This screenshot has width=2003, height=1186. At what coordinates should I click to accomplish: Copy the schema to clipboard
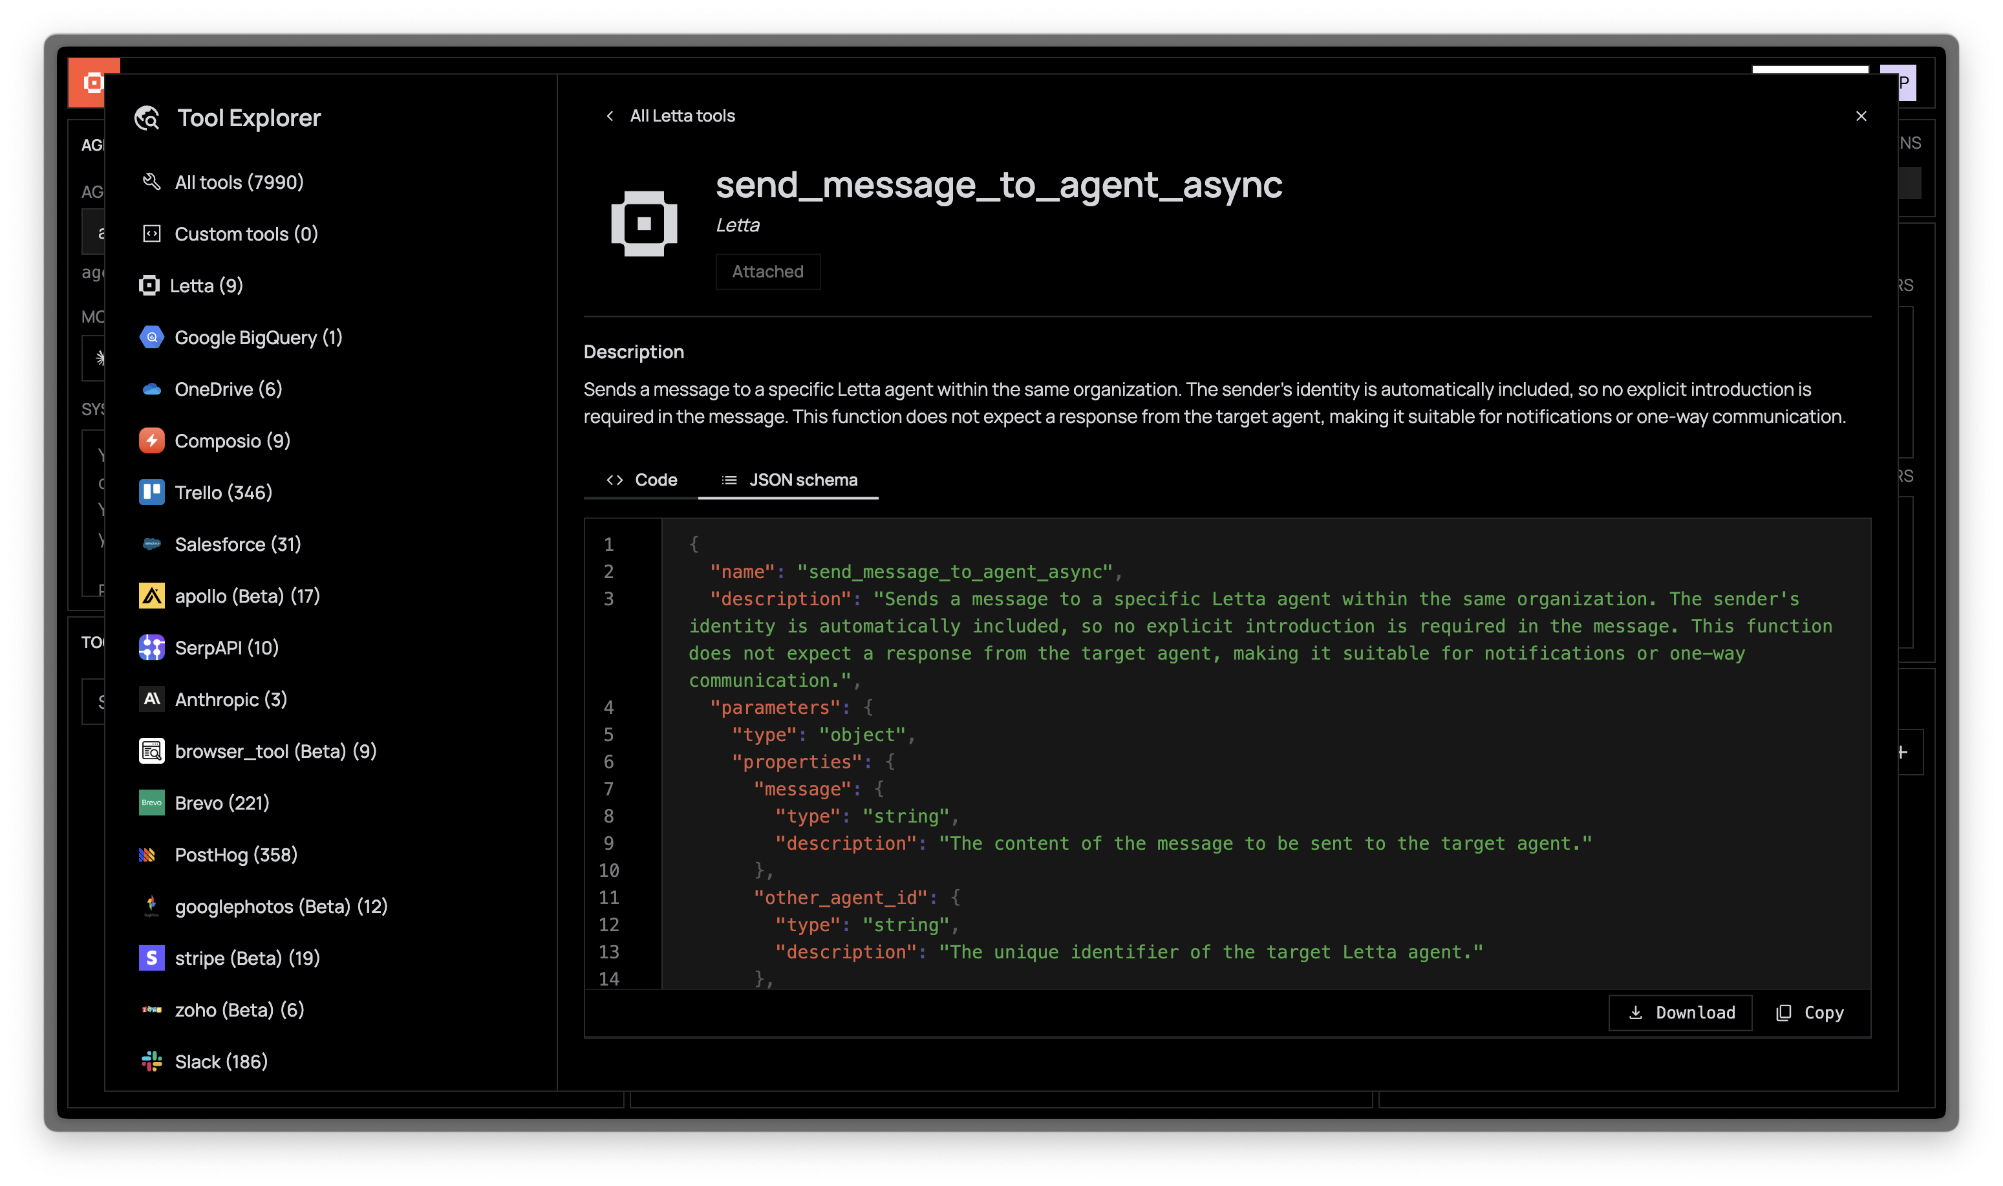pyautogui.click(x=1810, y=1013)
